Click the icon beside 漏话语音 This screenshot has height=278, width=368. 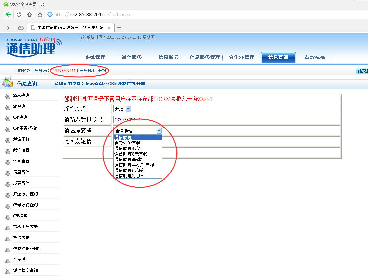coord(8,151)
